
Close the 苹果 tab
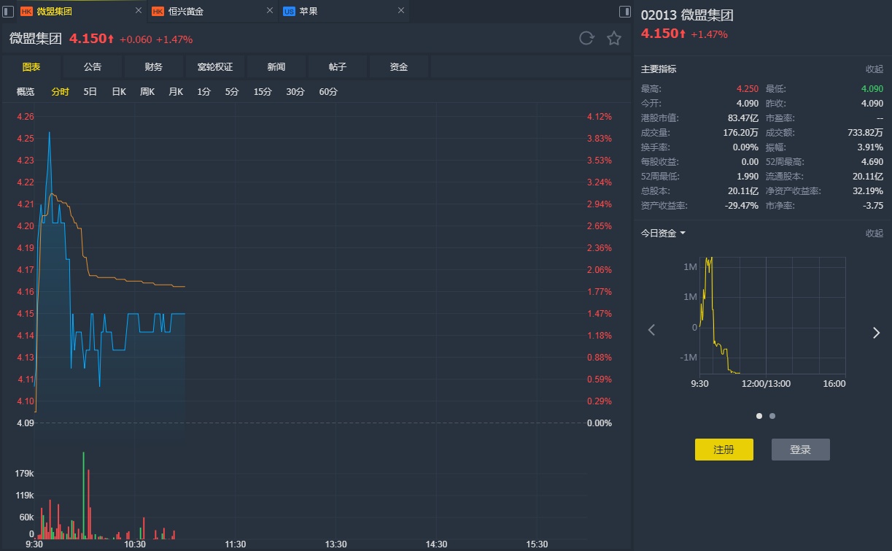[400, 11]
